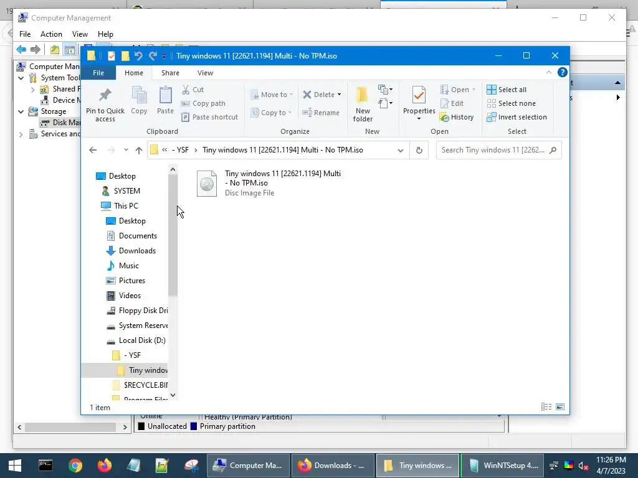Screen dimensions: 638x478
Task: Click Invert selection in ribbon
Action: coord(517,117)
